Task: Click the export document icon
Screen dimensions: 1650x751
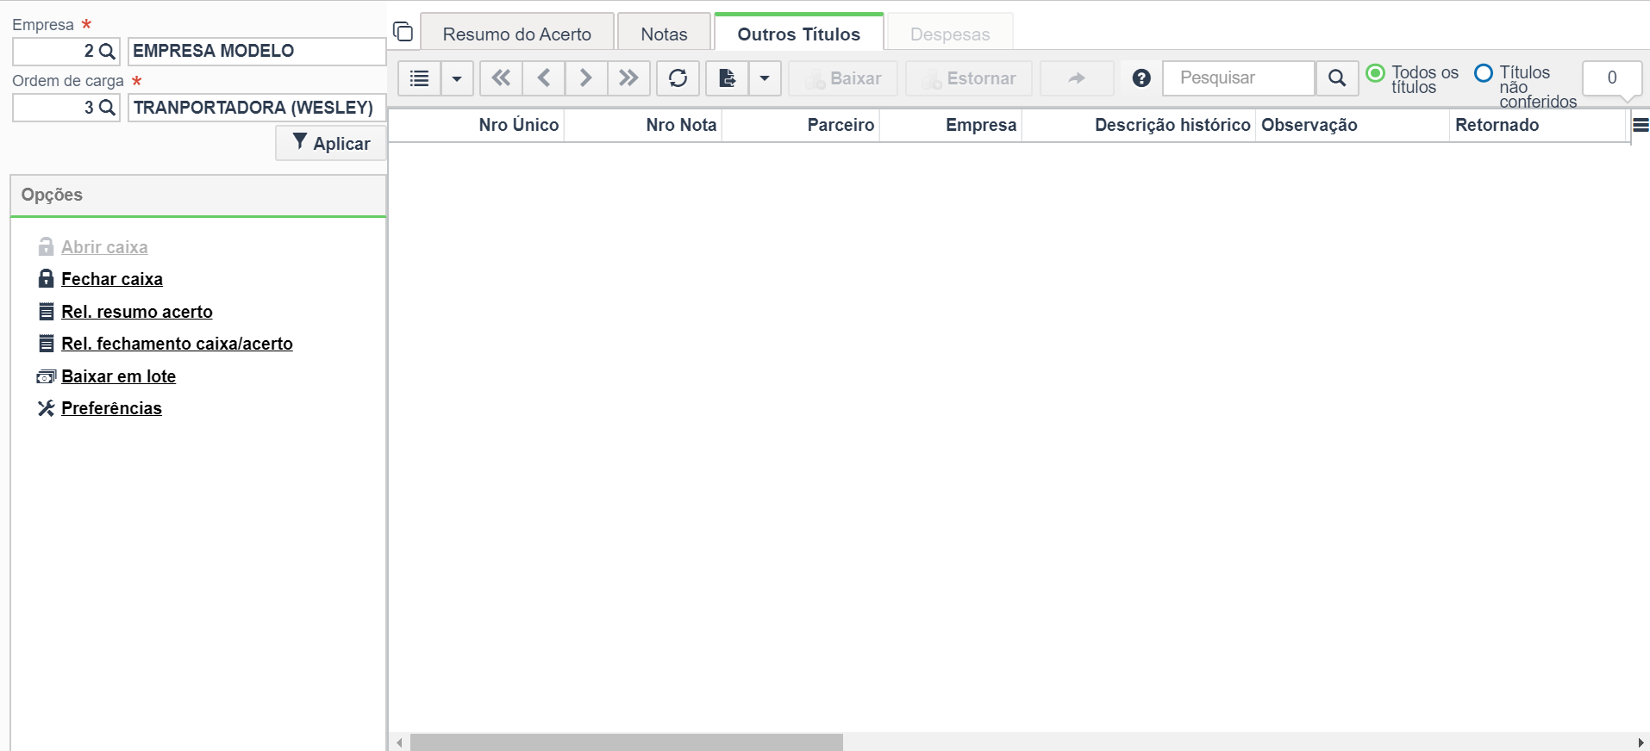Action: tap(728, 78)
